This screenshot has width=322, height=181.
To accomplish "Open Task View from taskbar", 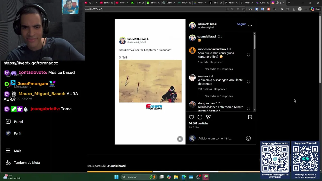I will click(162, 177).
